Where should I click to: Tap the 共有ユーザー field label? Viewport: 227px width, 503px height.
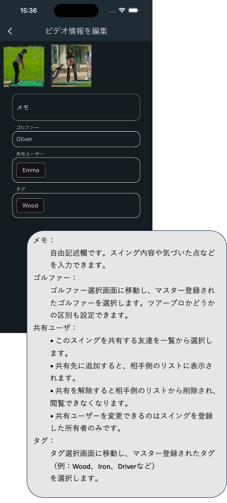coord(30,154)
